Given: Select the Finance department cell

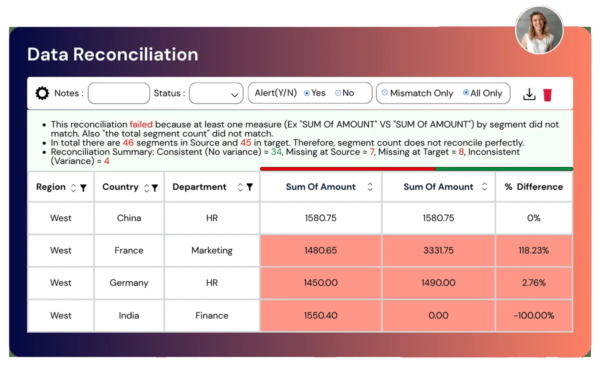Looking at the screenshot, I should [x=212, y=315].
